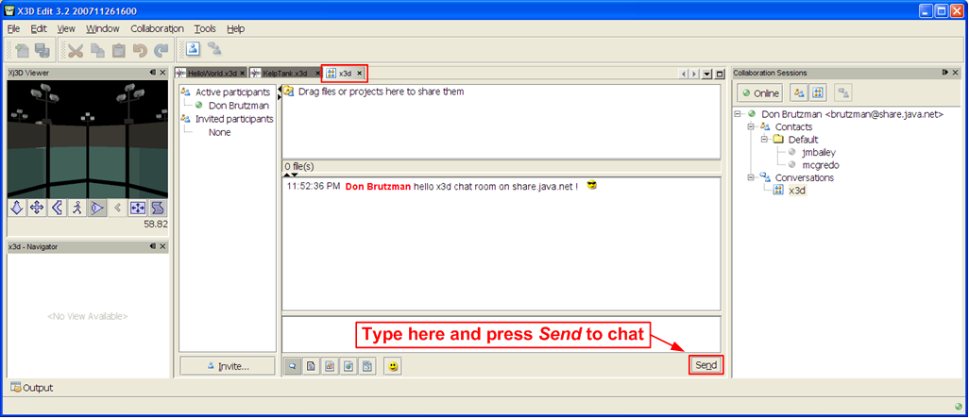The width and height of the screenshot is (969, 418).
Task: Toggle the Online status button
Action: [760, 93]
